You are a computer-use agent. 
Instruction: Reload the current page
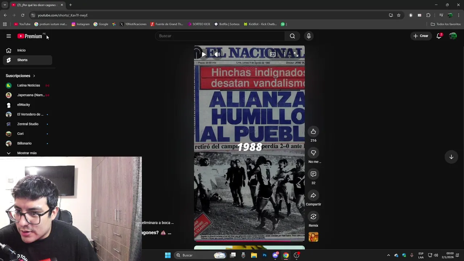click(x=22, y=15)
